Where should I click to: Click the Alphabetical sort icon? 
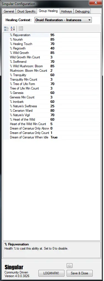click(x=12, y=29)
